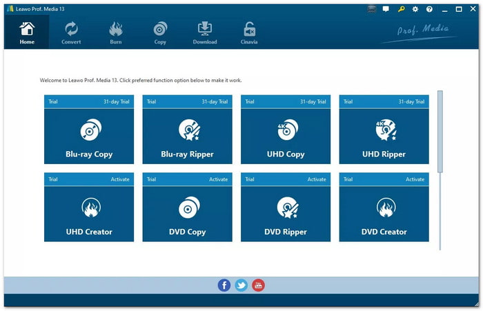Open the activation key icon
Image resolution: width=483 pixels, height=311 pixels.
click(x=401, y=9)
